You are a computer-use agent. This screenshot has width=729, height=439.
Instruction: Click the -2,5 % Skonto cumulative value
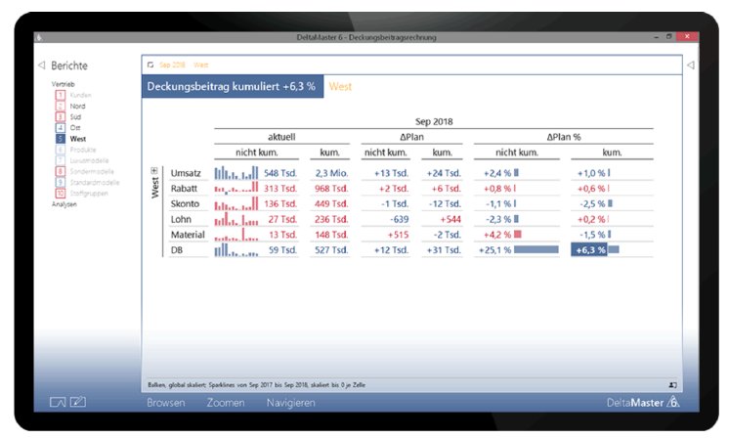point(592,203)
